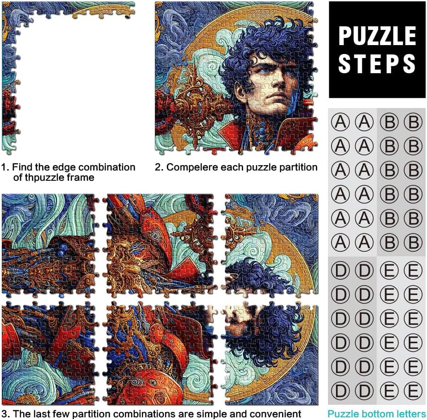
Task: Open the completed portrait partition image
Action: pos(236,78)
